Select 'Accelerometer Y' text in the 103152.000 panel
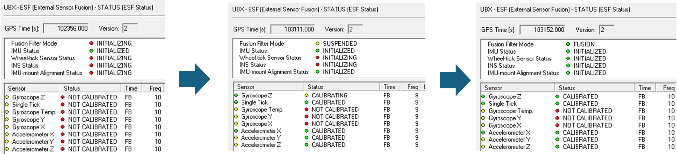This screenshot has width=677, height=154. click(x=509, y=139)
